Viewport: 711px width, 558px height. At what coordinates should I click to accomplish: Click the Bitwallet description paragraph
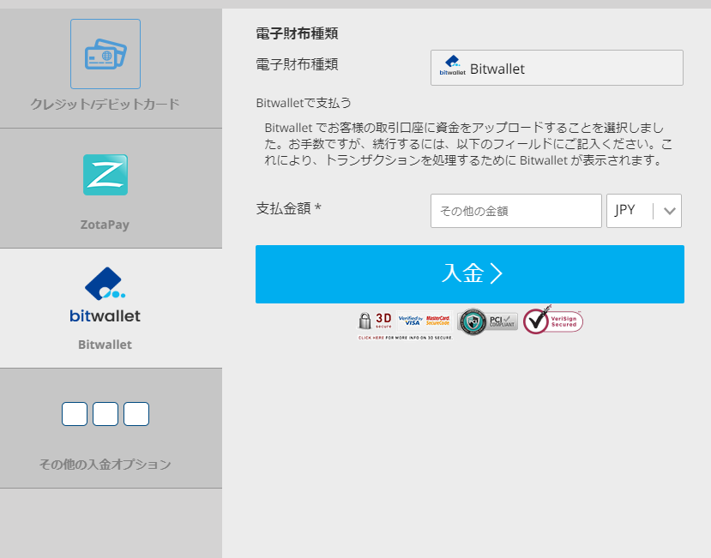(x=468, y=144)
